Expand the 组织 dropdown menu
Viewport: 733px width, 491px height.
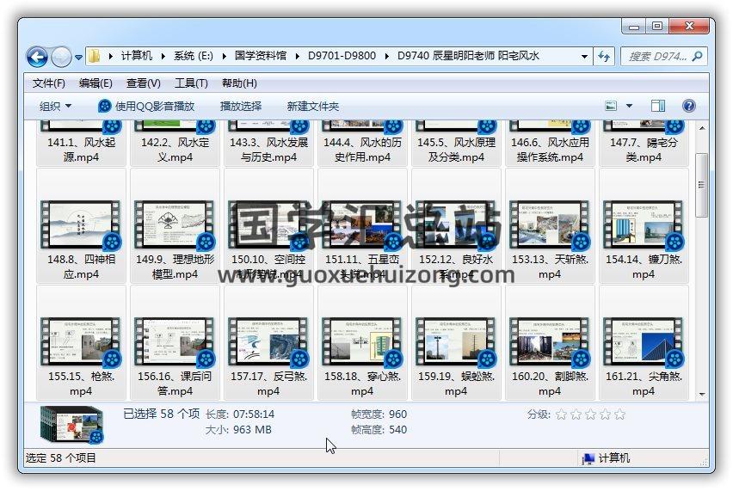(56, 106)
